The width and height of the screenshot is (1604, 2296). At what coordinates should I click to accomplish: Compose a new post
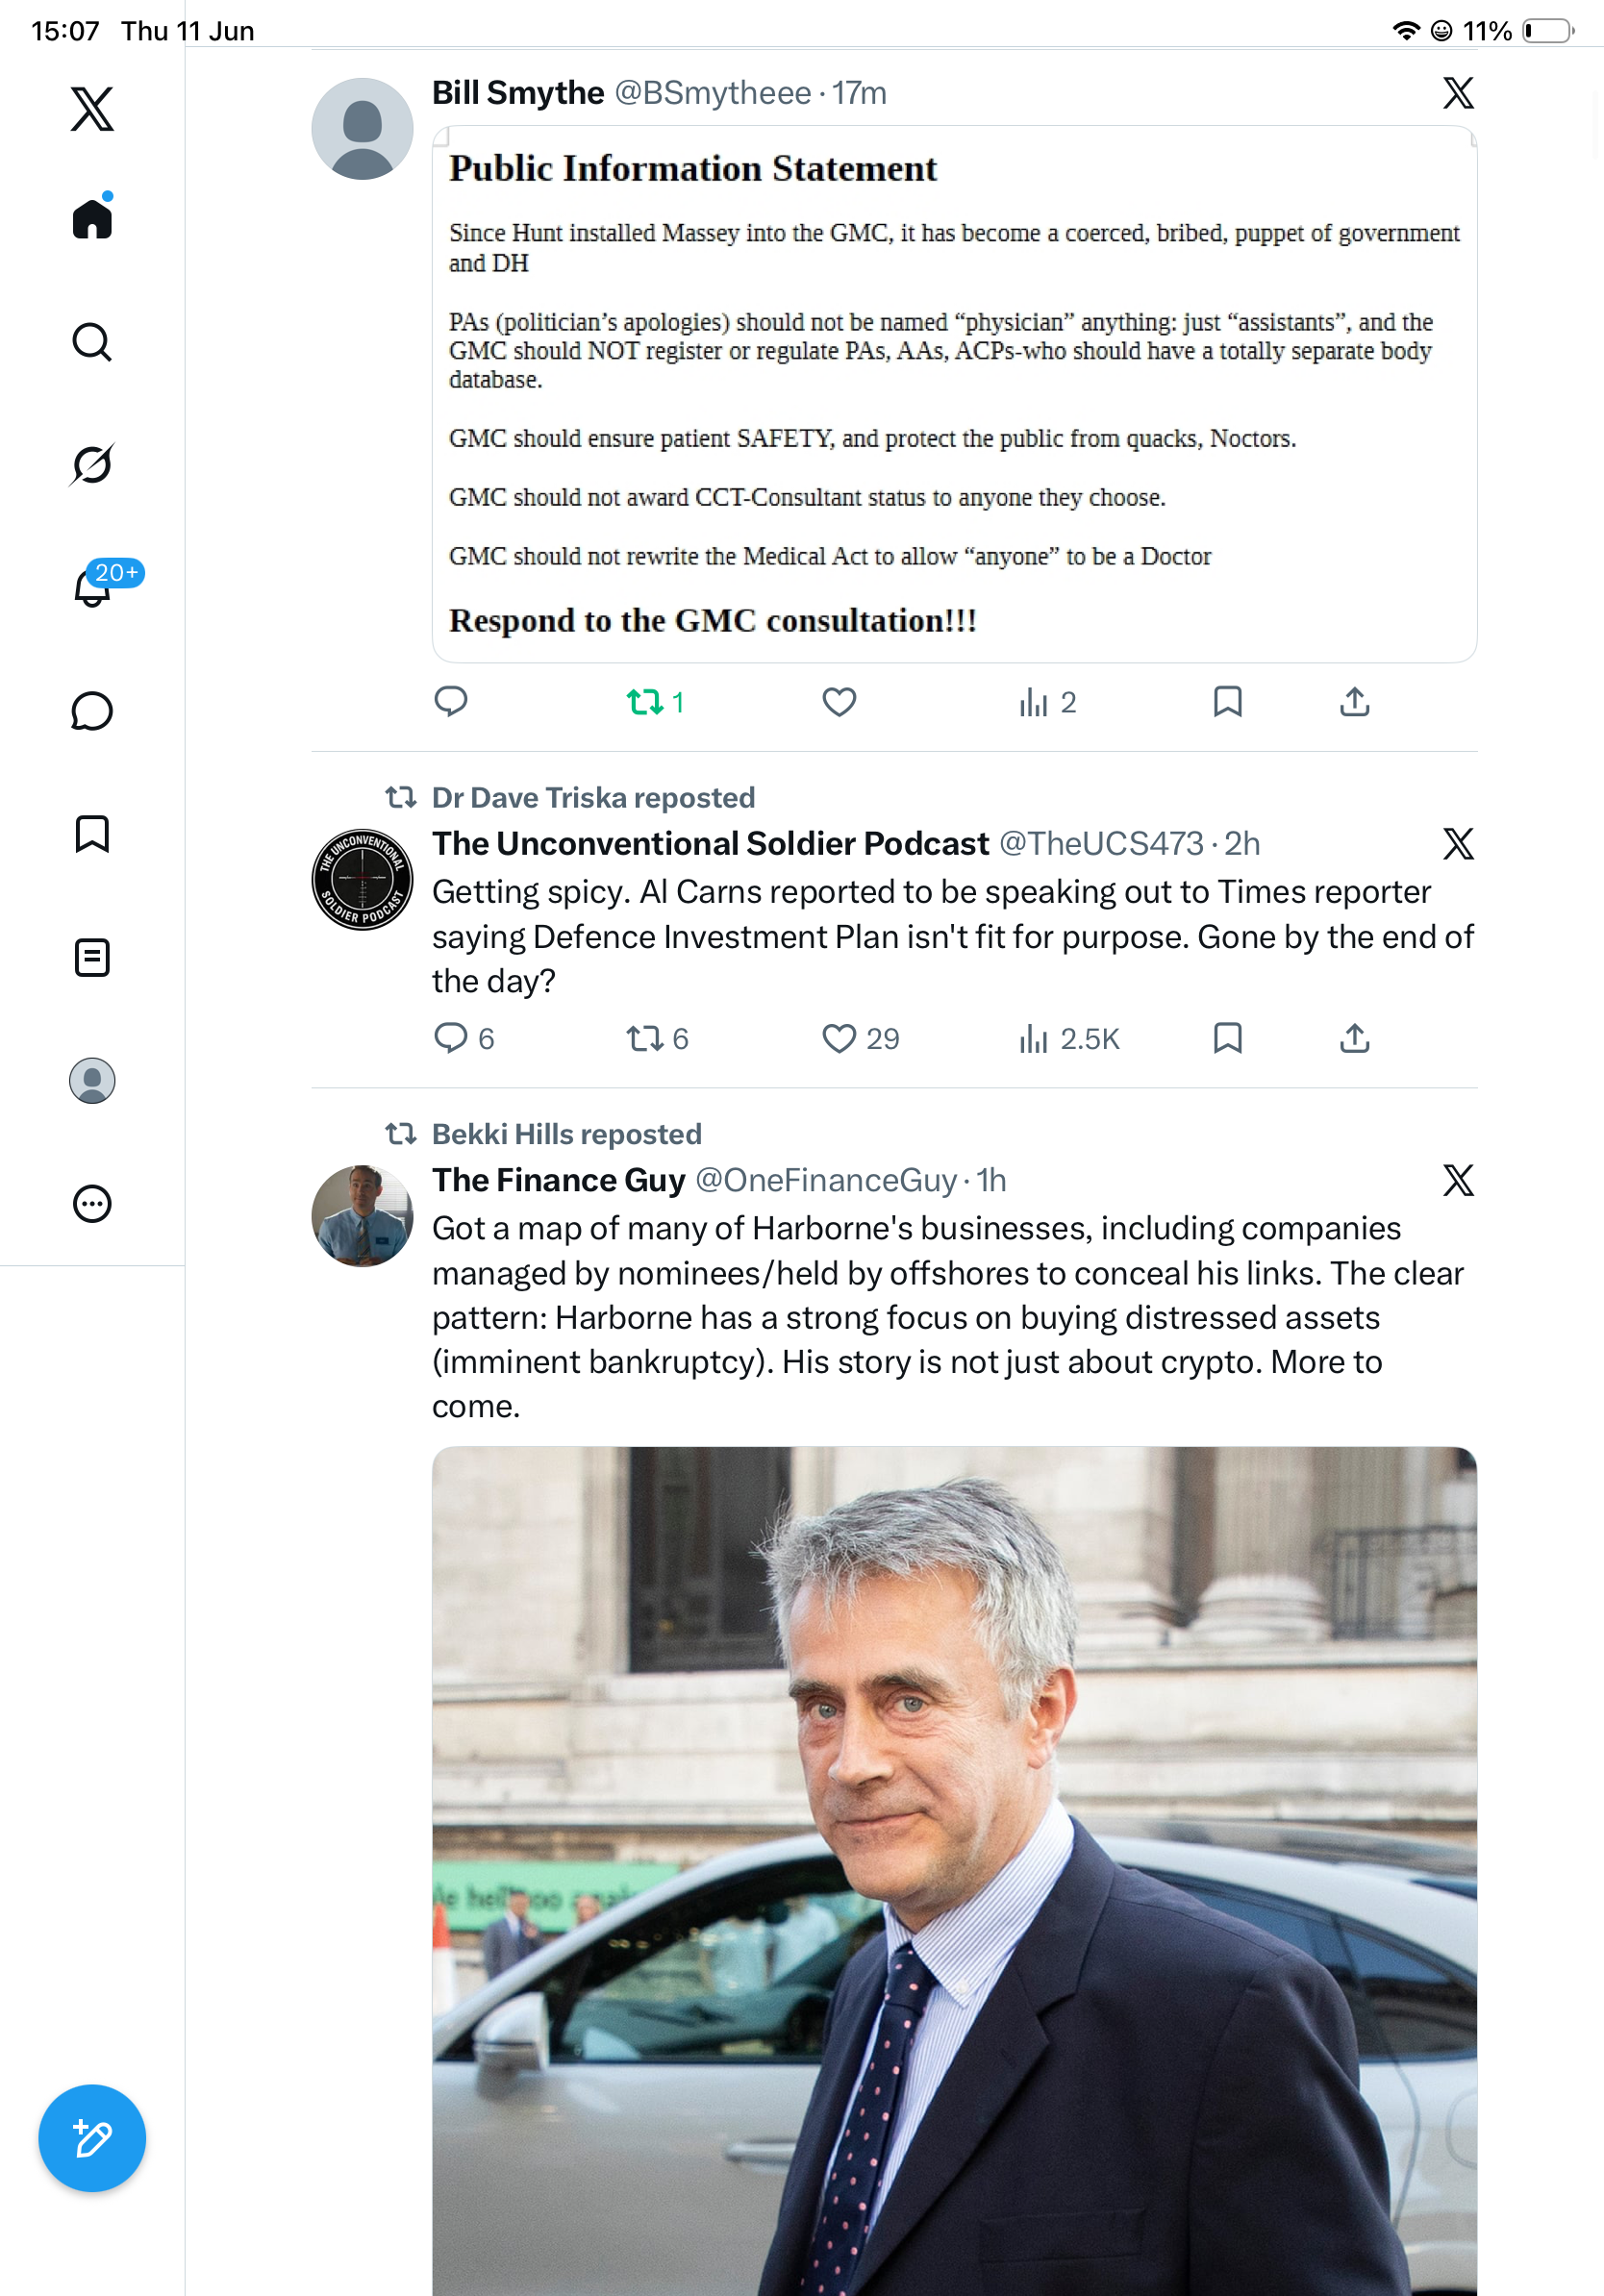(92, 2138)
